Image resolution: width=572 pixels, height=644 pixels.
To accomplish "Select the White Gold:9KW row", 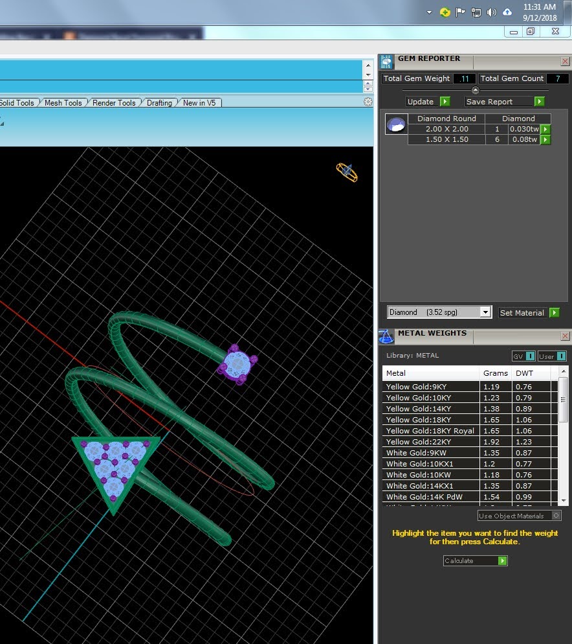I will pyautogui.click(x=470, y=453).
